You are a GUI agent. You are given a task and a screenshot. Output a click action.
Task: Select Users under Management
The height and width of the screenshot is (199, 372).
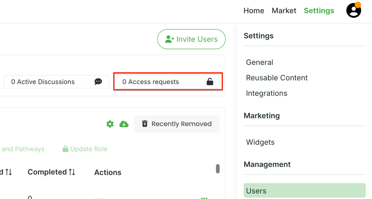(305, 190)
